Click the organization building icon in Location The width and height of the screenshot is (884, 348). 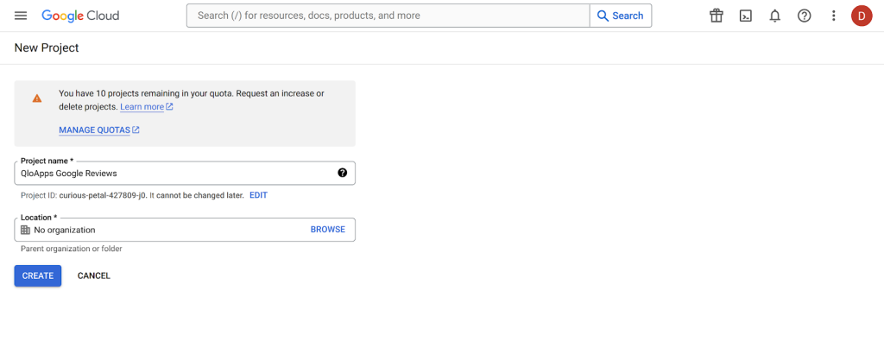click(x=25, y=230)
